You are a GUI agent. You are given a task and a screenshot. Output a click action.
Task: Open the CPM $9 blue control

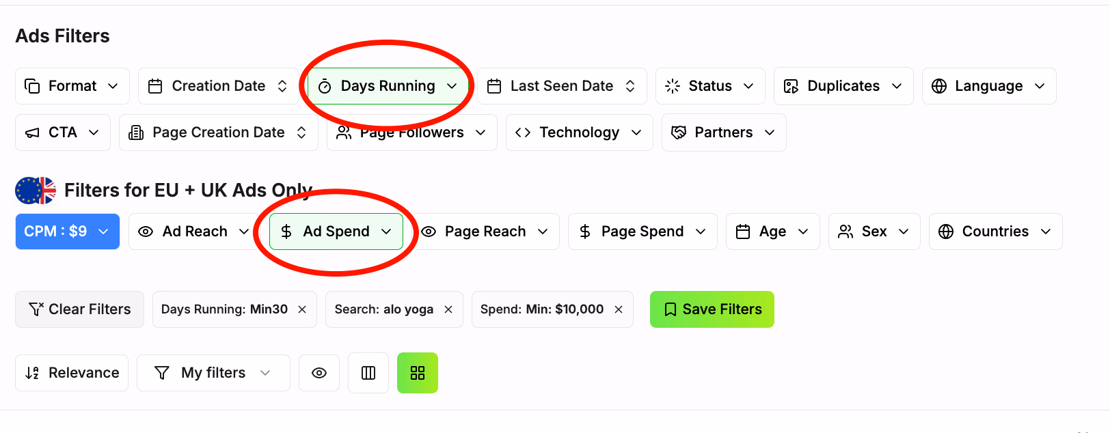tap(67, 232)
